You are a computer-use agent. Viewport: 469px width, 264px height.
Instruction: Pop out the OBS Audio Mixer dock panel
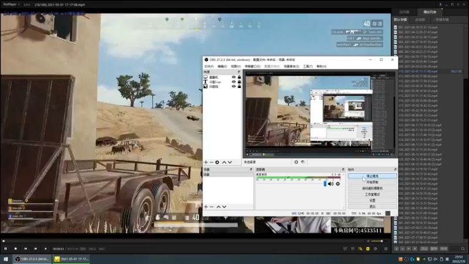(343, 170)
